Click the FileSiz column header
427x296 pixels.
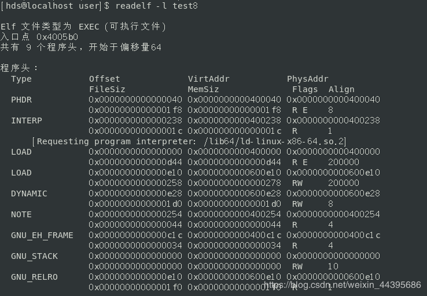pyautogui.click(x=107, y=89)
